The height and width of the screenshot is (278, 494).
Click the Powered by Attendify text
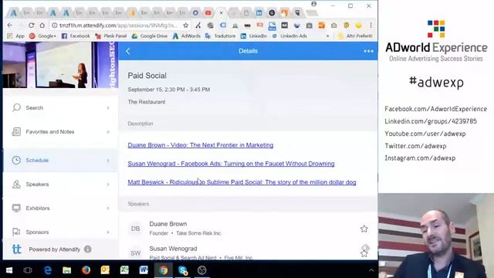(55, 249)
